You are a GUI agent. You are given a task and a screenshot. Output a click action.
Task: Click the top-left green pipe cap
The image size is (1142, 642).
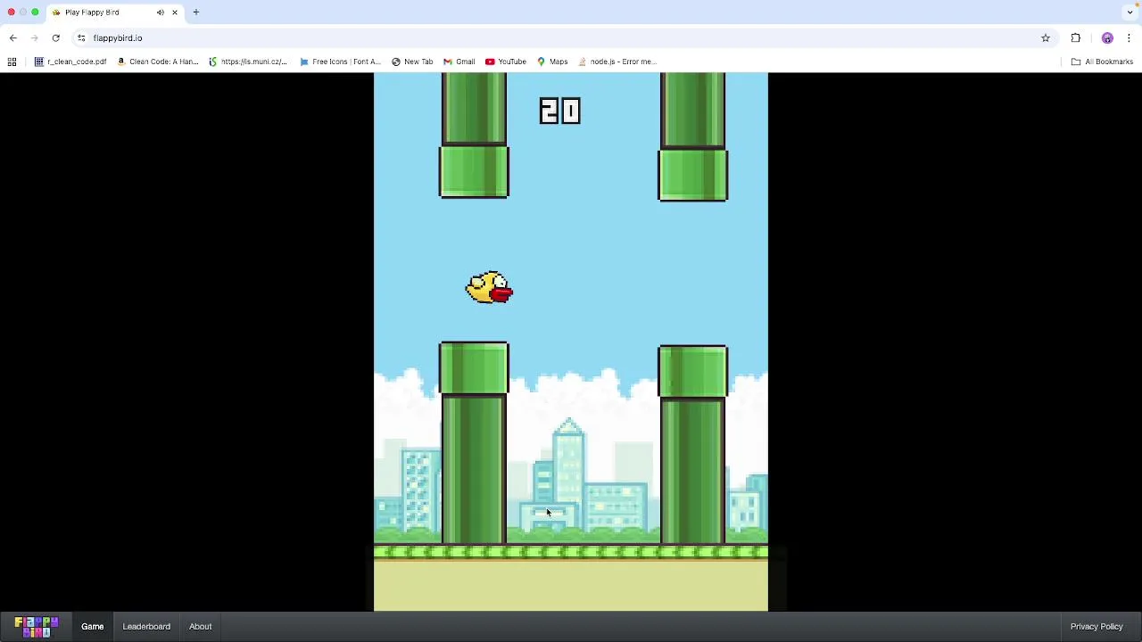pos(474,171)
